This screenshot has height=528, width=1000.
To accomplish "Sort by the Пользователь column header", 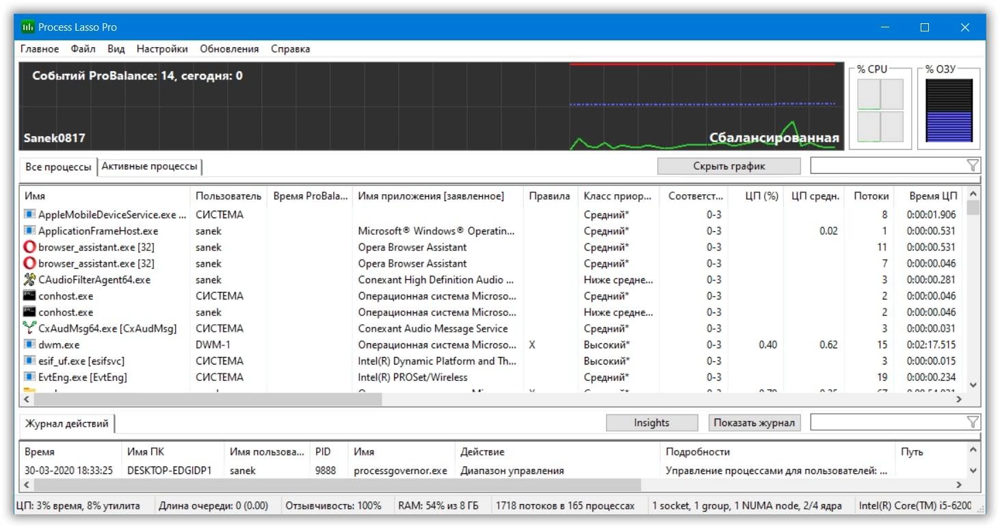I will coord(228,196).
